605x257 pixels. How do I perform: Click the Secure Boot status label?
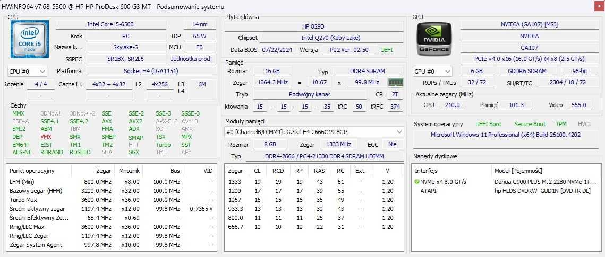530,124
